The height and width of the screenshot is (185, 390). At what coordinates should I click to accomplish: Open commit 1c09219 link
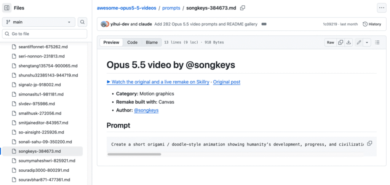[330, 24]
